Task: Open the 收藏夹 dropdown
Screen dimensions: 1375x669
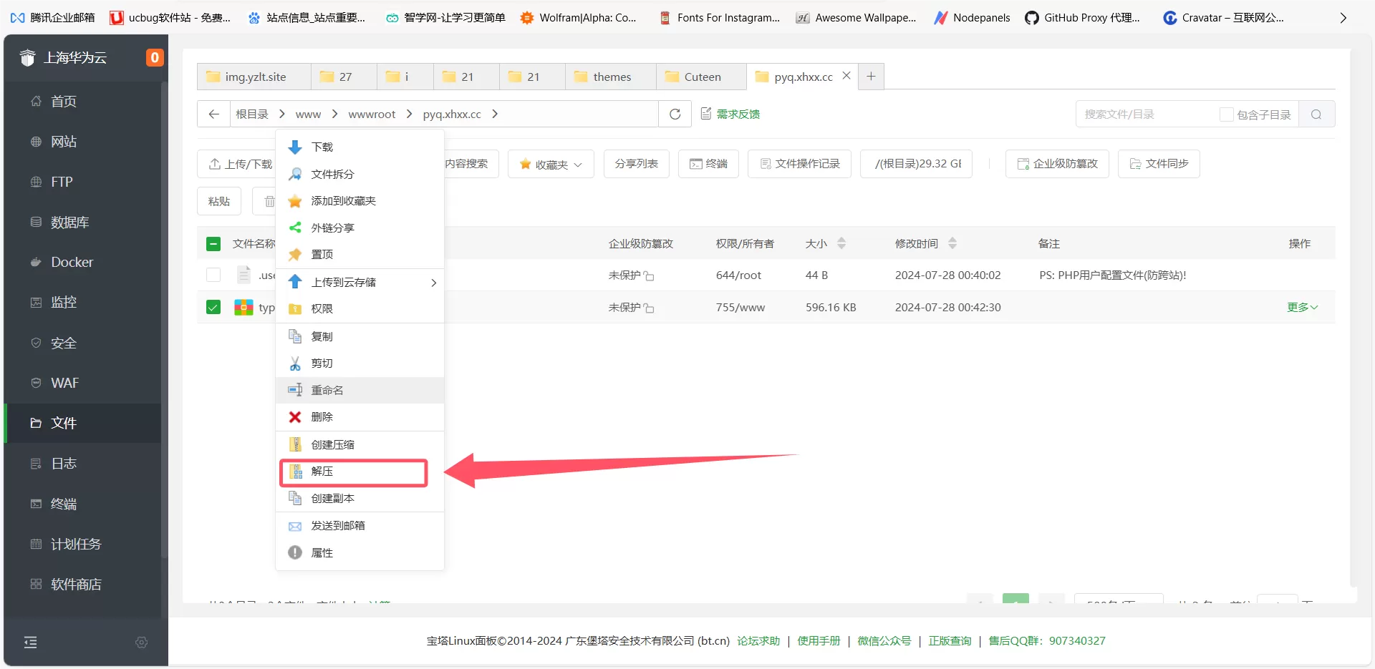Action: 551,165
